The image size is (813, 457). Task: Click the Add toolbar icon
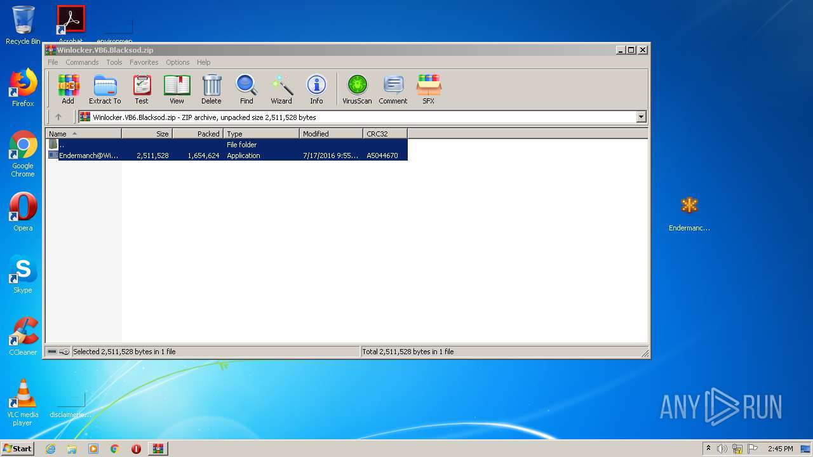(x=68, y=89)
